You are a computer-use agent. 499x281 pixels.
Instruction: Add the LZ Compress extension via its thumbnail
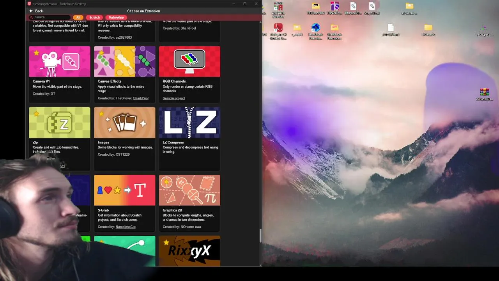pyautogui.click(x=189, y=123)
